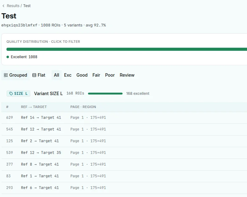The width and height of the screenshot is (247, 197).
Task: Open the Results breadcrumb link
Action: (13, 6)
